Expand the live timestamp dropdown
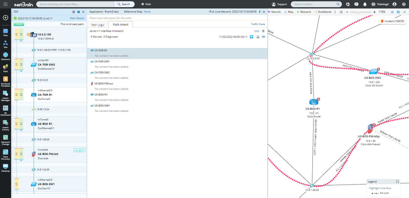Viewport: 409px width, 198px height. tap(51, 18)
